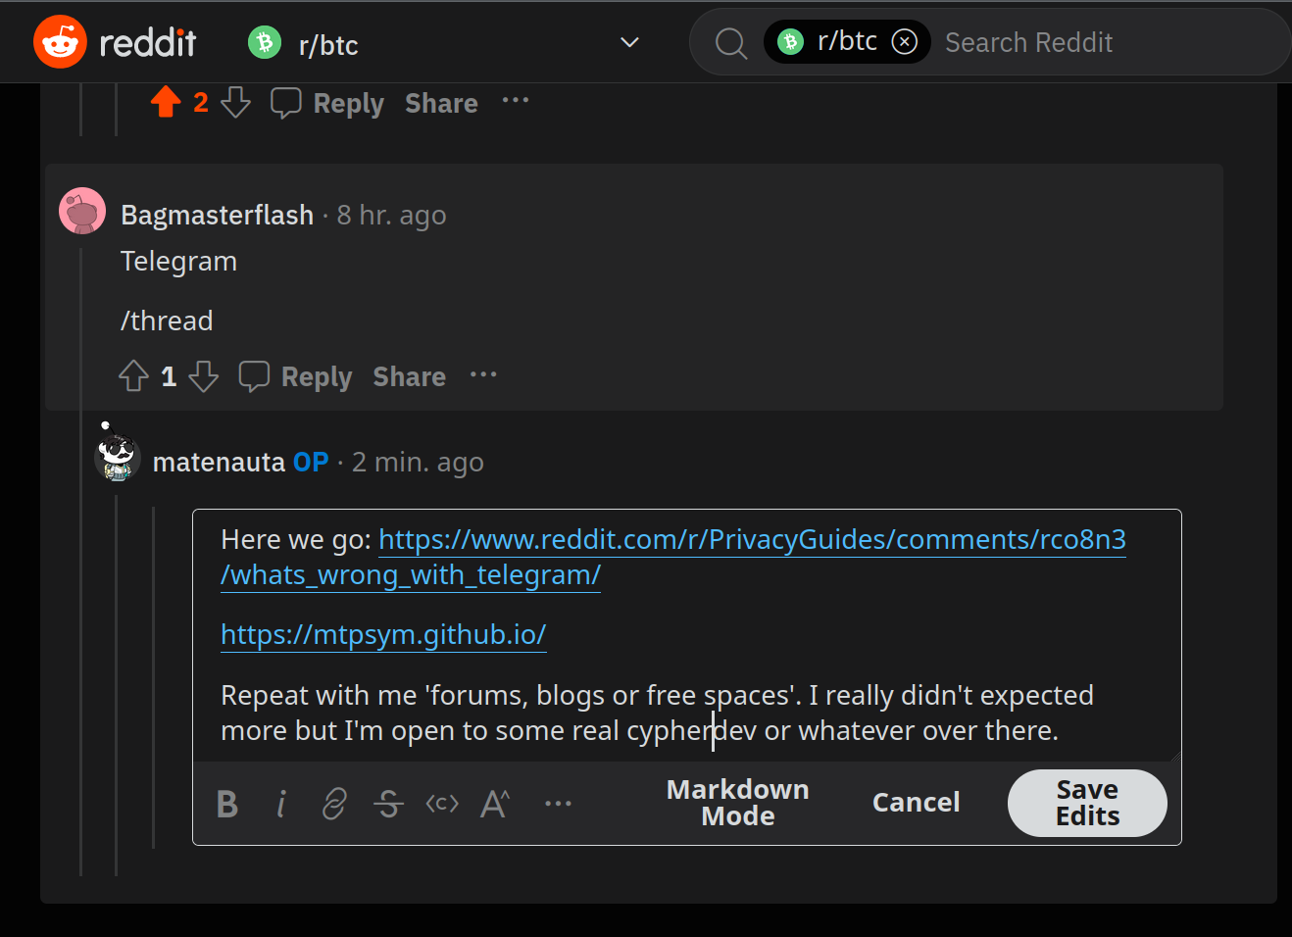Image resolution: width=1292 pixels, height=937 pixels.
Task: Toggle inline code formatting
Action: 442,804
